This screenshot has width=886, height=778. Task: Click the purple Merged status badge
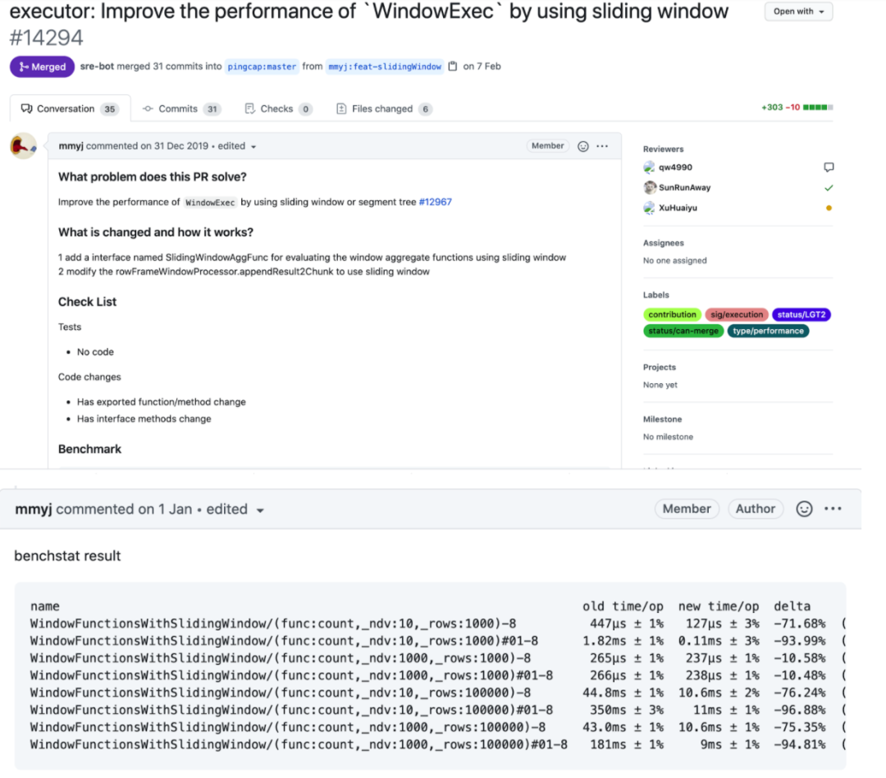(42, 66)
